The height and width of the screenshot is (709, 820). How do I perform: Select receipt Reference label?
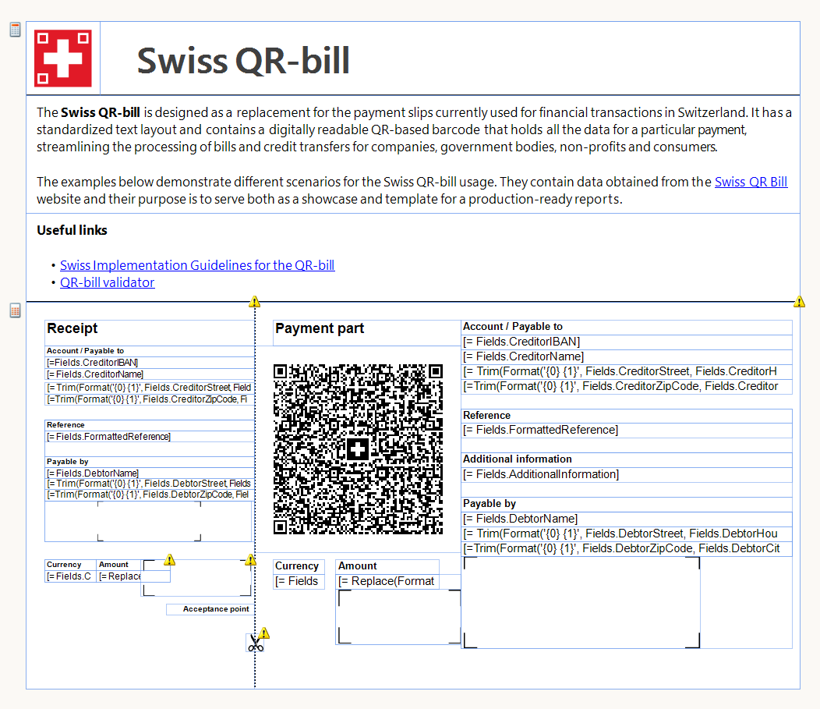click(150, 425)
